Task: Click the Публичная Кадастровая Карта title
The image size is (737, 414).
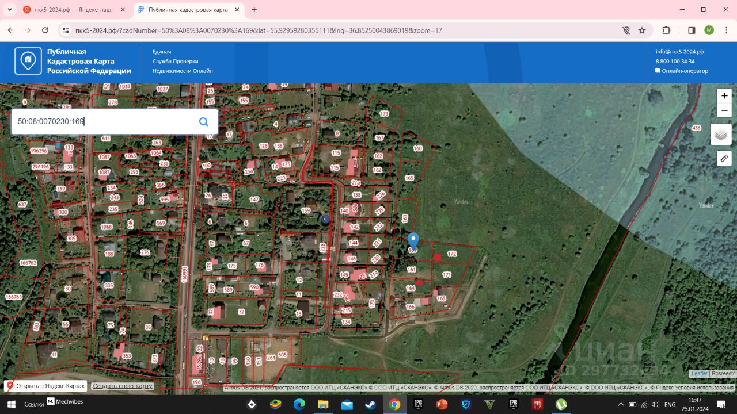Action: click(89, 62)
